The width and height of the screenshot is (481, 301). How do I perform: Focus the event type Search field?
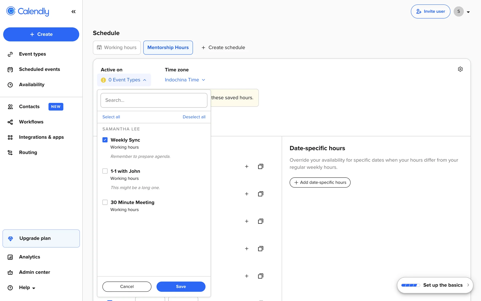point(154,100)
